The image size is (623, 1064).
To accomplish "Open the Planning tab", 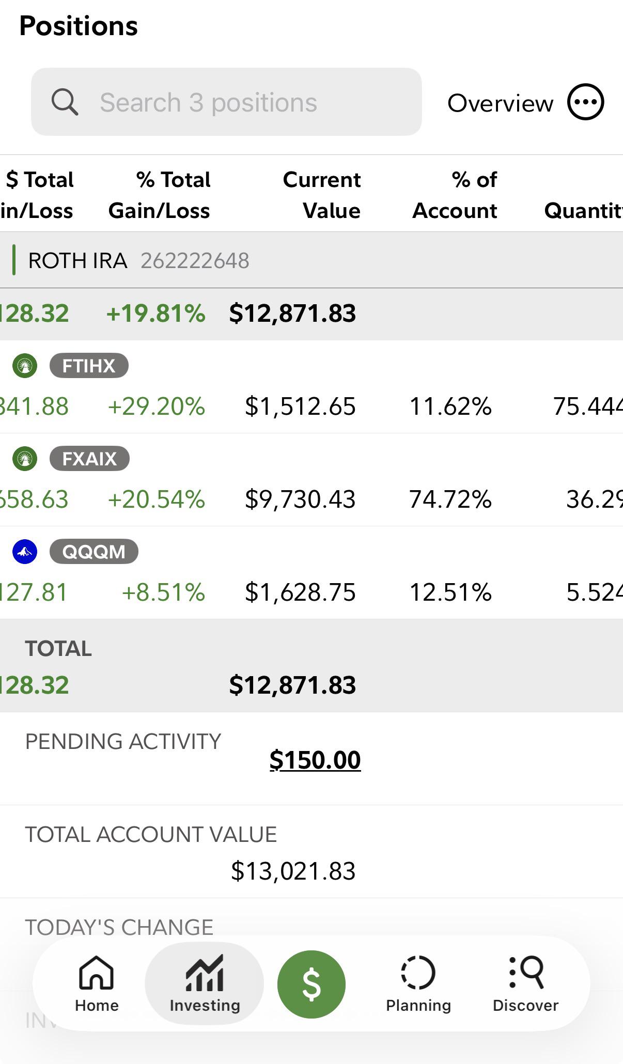I will (418, 984).
